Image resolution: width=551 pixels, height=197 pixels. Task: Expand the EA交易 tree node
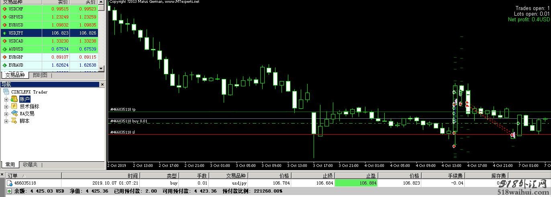(x=6, y=114)
